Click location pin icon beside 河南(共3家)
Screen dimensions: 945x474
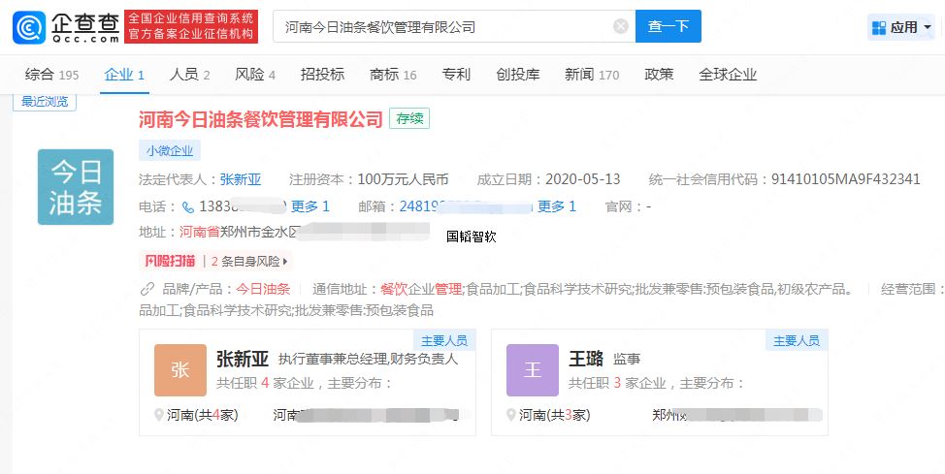(x=511, y=415)
